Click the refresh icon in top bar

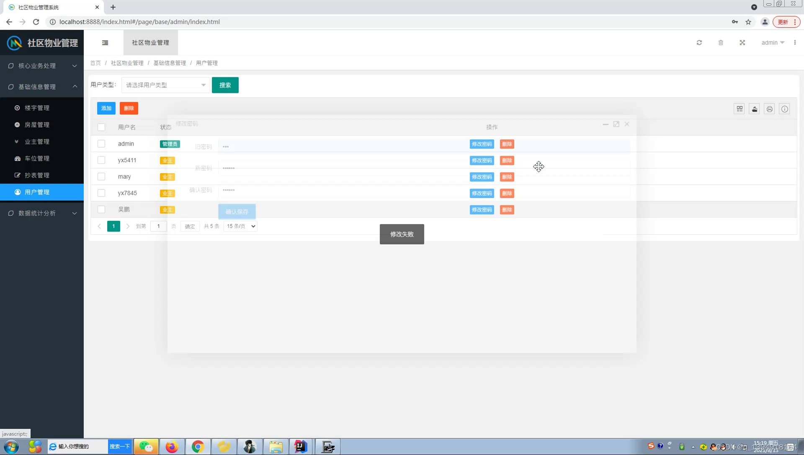(x=699, y=43)
